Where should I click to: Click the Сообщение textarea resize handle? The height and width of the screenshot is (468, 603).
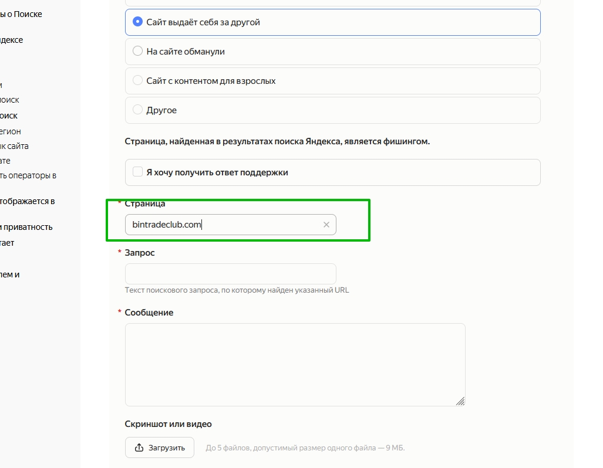coord(460,401)
